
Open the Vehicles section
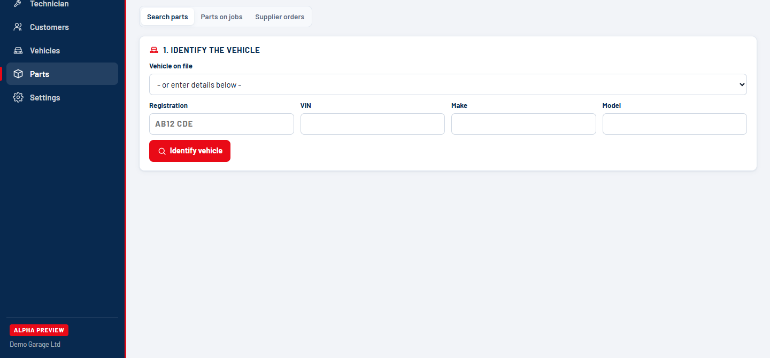(x=62, y=51)
